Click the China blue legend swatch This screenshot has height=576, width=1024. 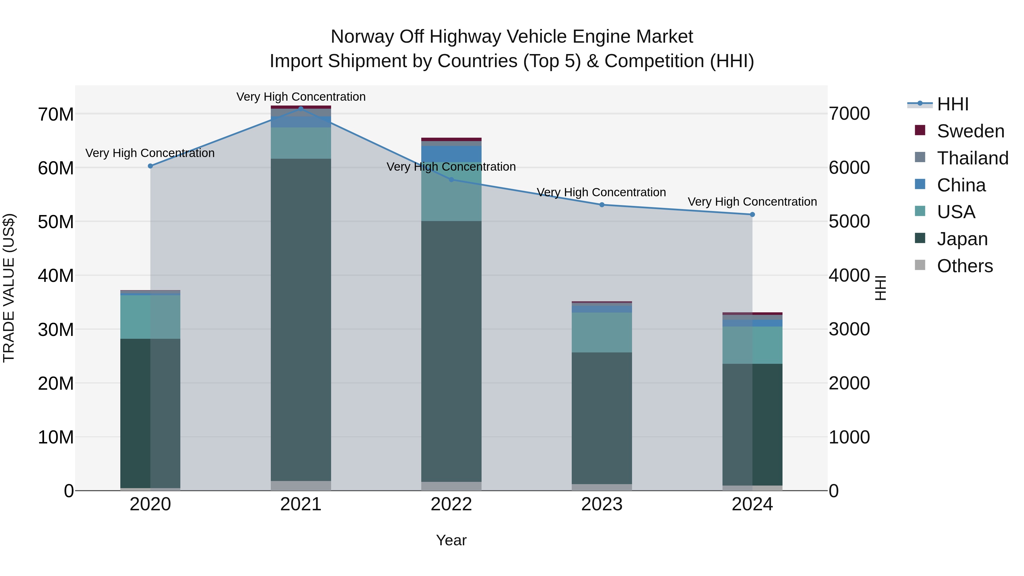(x=920, y=184)
